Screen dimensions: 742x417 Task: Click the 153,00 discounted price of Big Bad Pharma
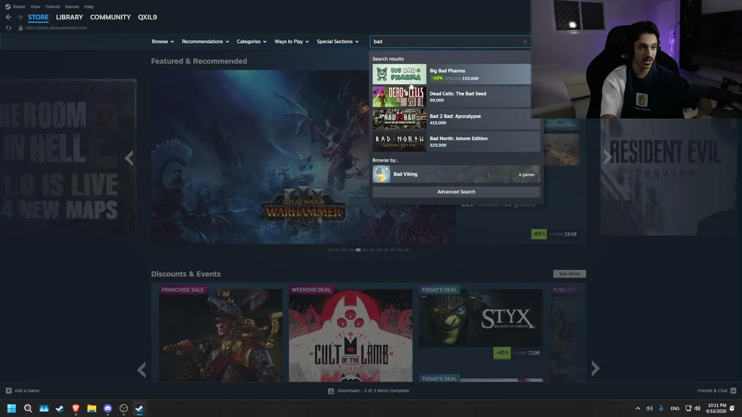[x=470, y=78]
